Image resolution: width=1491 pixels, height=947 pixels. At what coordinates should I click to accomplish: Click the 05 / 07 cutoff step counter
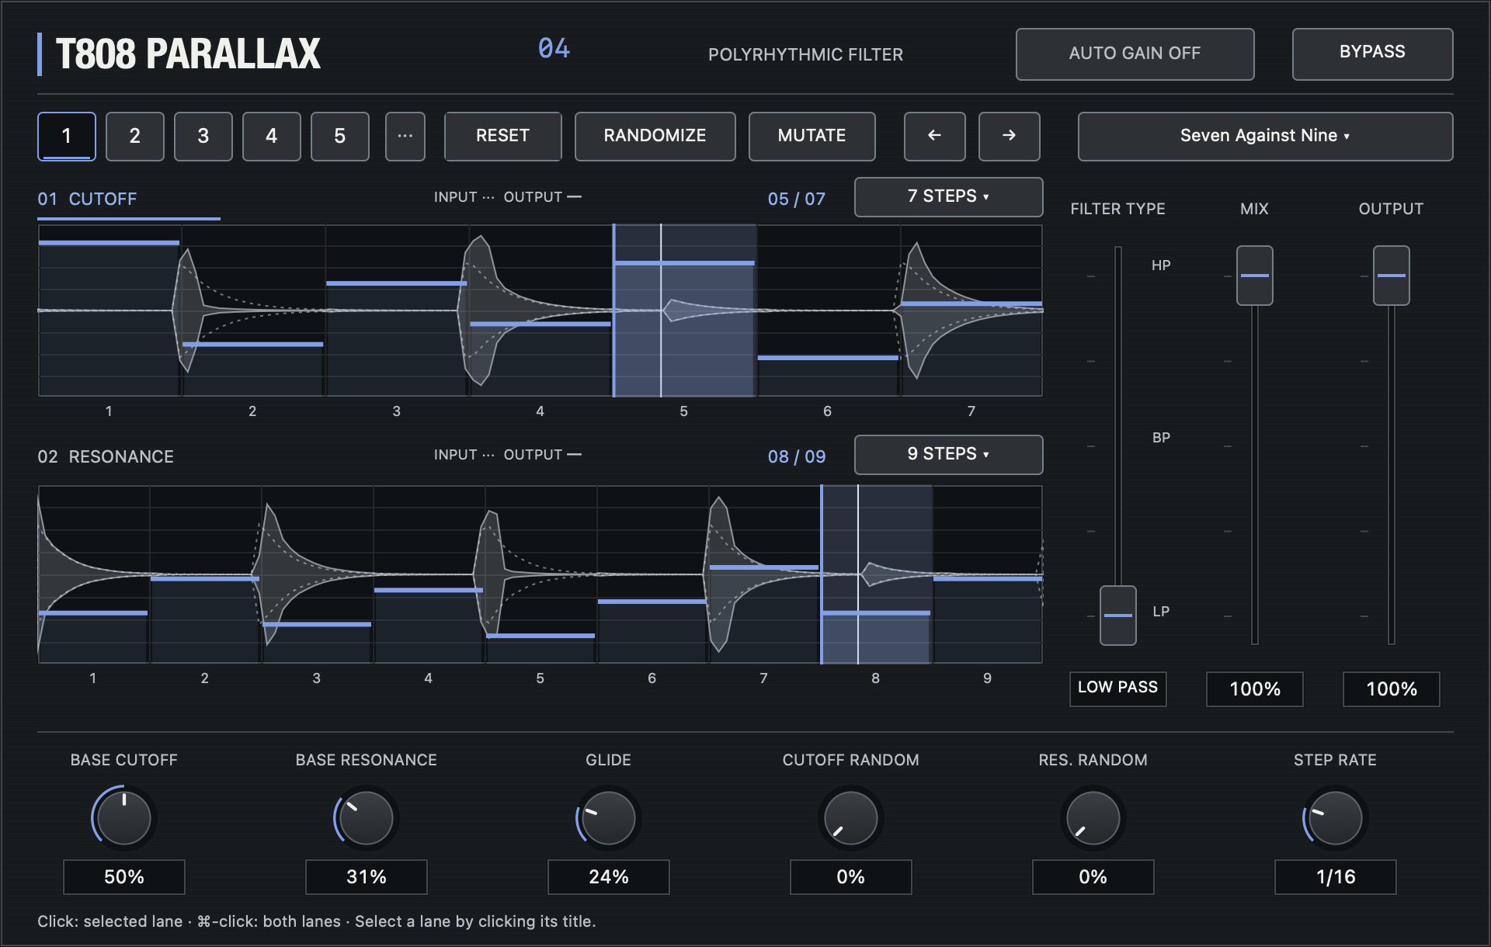796,199
